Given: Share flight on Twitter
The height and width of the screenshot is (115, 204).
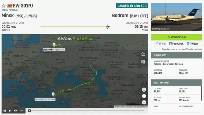Looking at the screenshot, I should [x=192, y=43].
